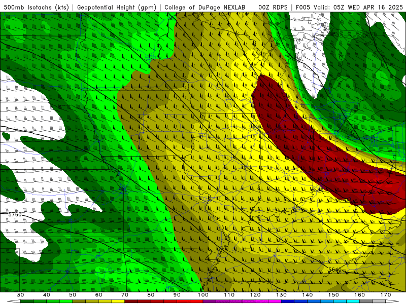The height and width of the screenshot is (304, 406).
Task: Click the 50 value on the color scale
Action: tap(73, 295)
